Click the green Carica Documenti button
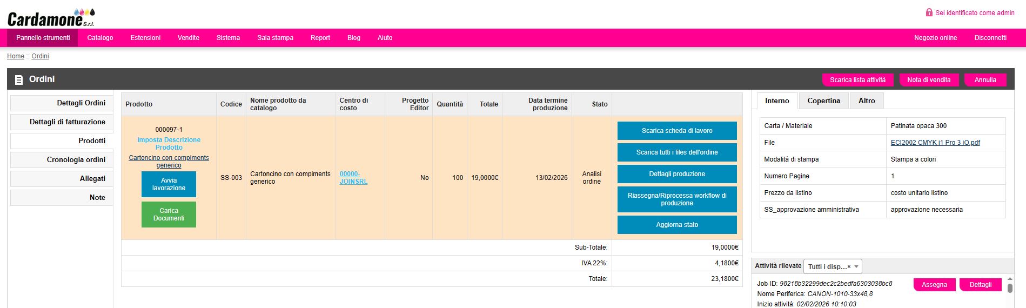 point(169,215)
